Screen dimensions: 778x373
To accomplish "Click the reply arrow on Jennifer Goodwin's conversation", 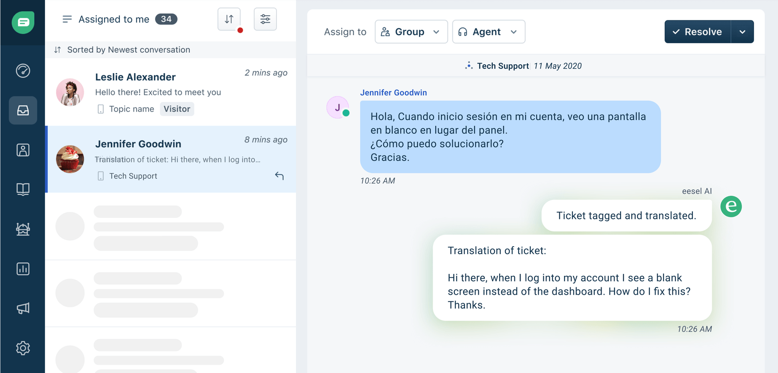I will coord(279,176).
